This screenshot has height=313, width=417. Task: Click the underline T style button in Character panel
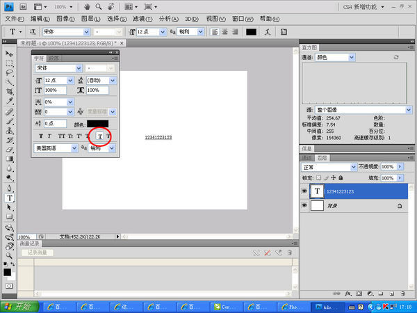pyautogui.click(x=99, y=136)
